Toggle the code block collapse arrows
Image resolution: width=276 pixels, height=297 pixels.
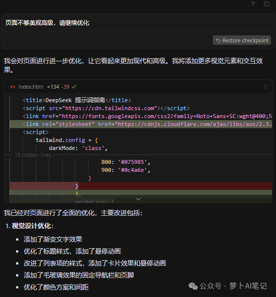point(266,87)
